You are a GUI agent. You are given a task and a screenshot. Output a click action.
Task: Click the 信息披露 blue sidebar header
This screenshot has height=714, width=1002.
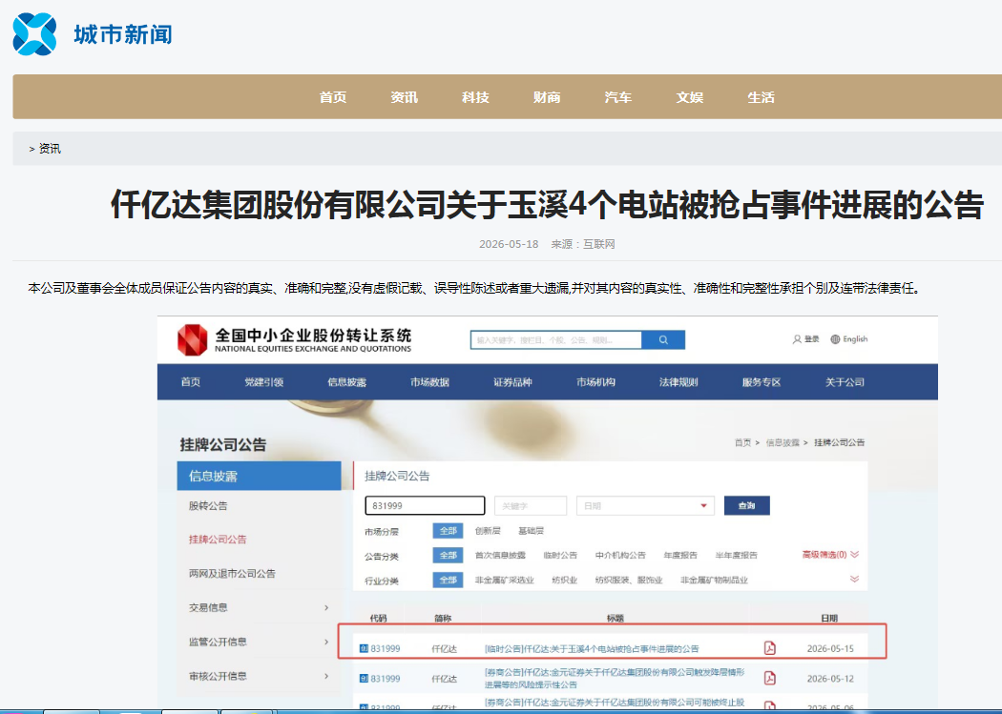click(x=260, y=476)
